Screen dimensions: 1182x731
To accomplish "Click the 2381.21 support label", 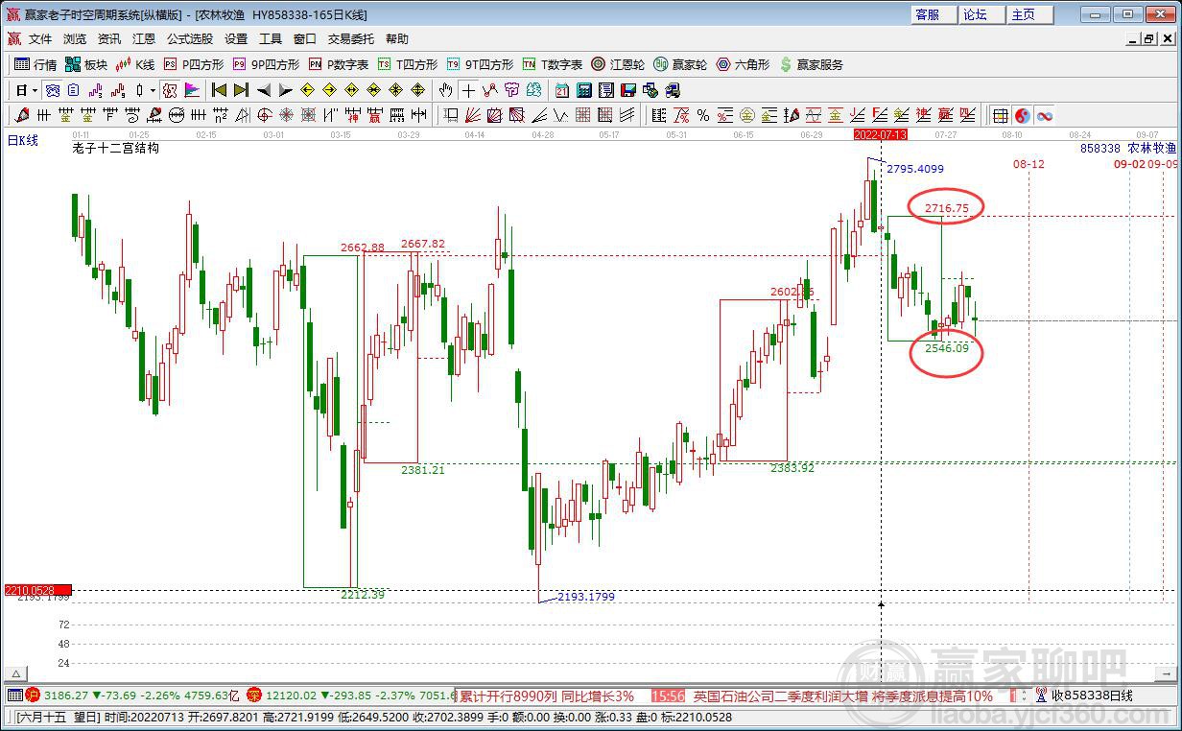I will click(423, 470).
